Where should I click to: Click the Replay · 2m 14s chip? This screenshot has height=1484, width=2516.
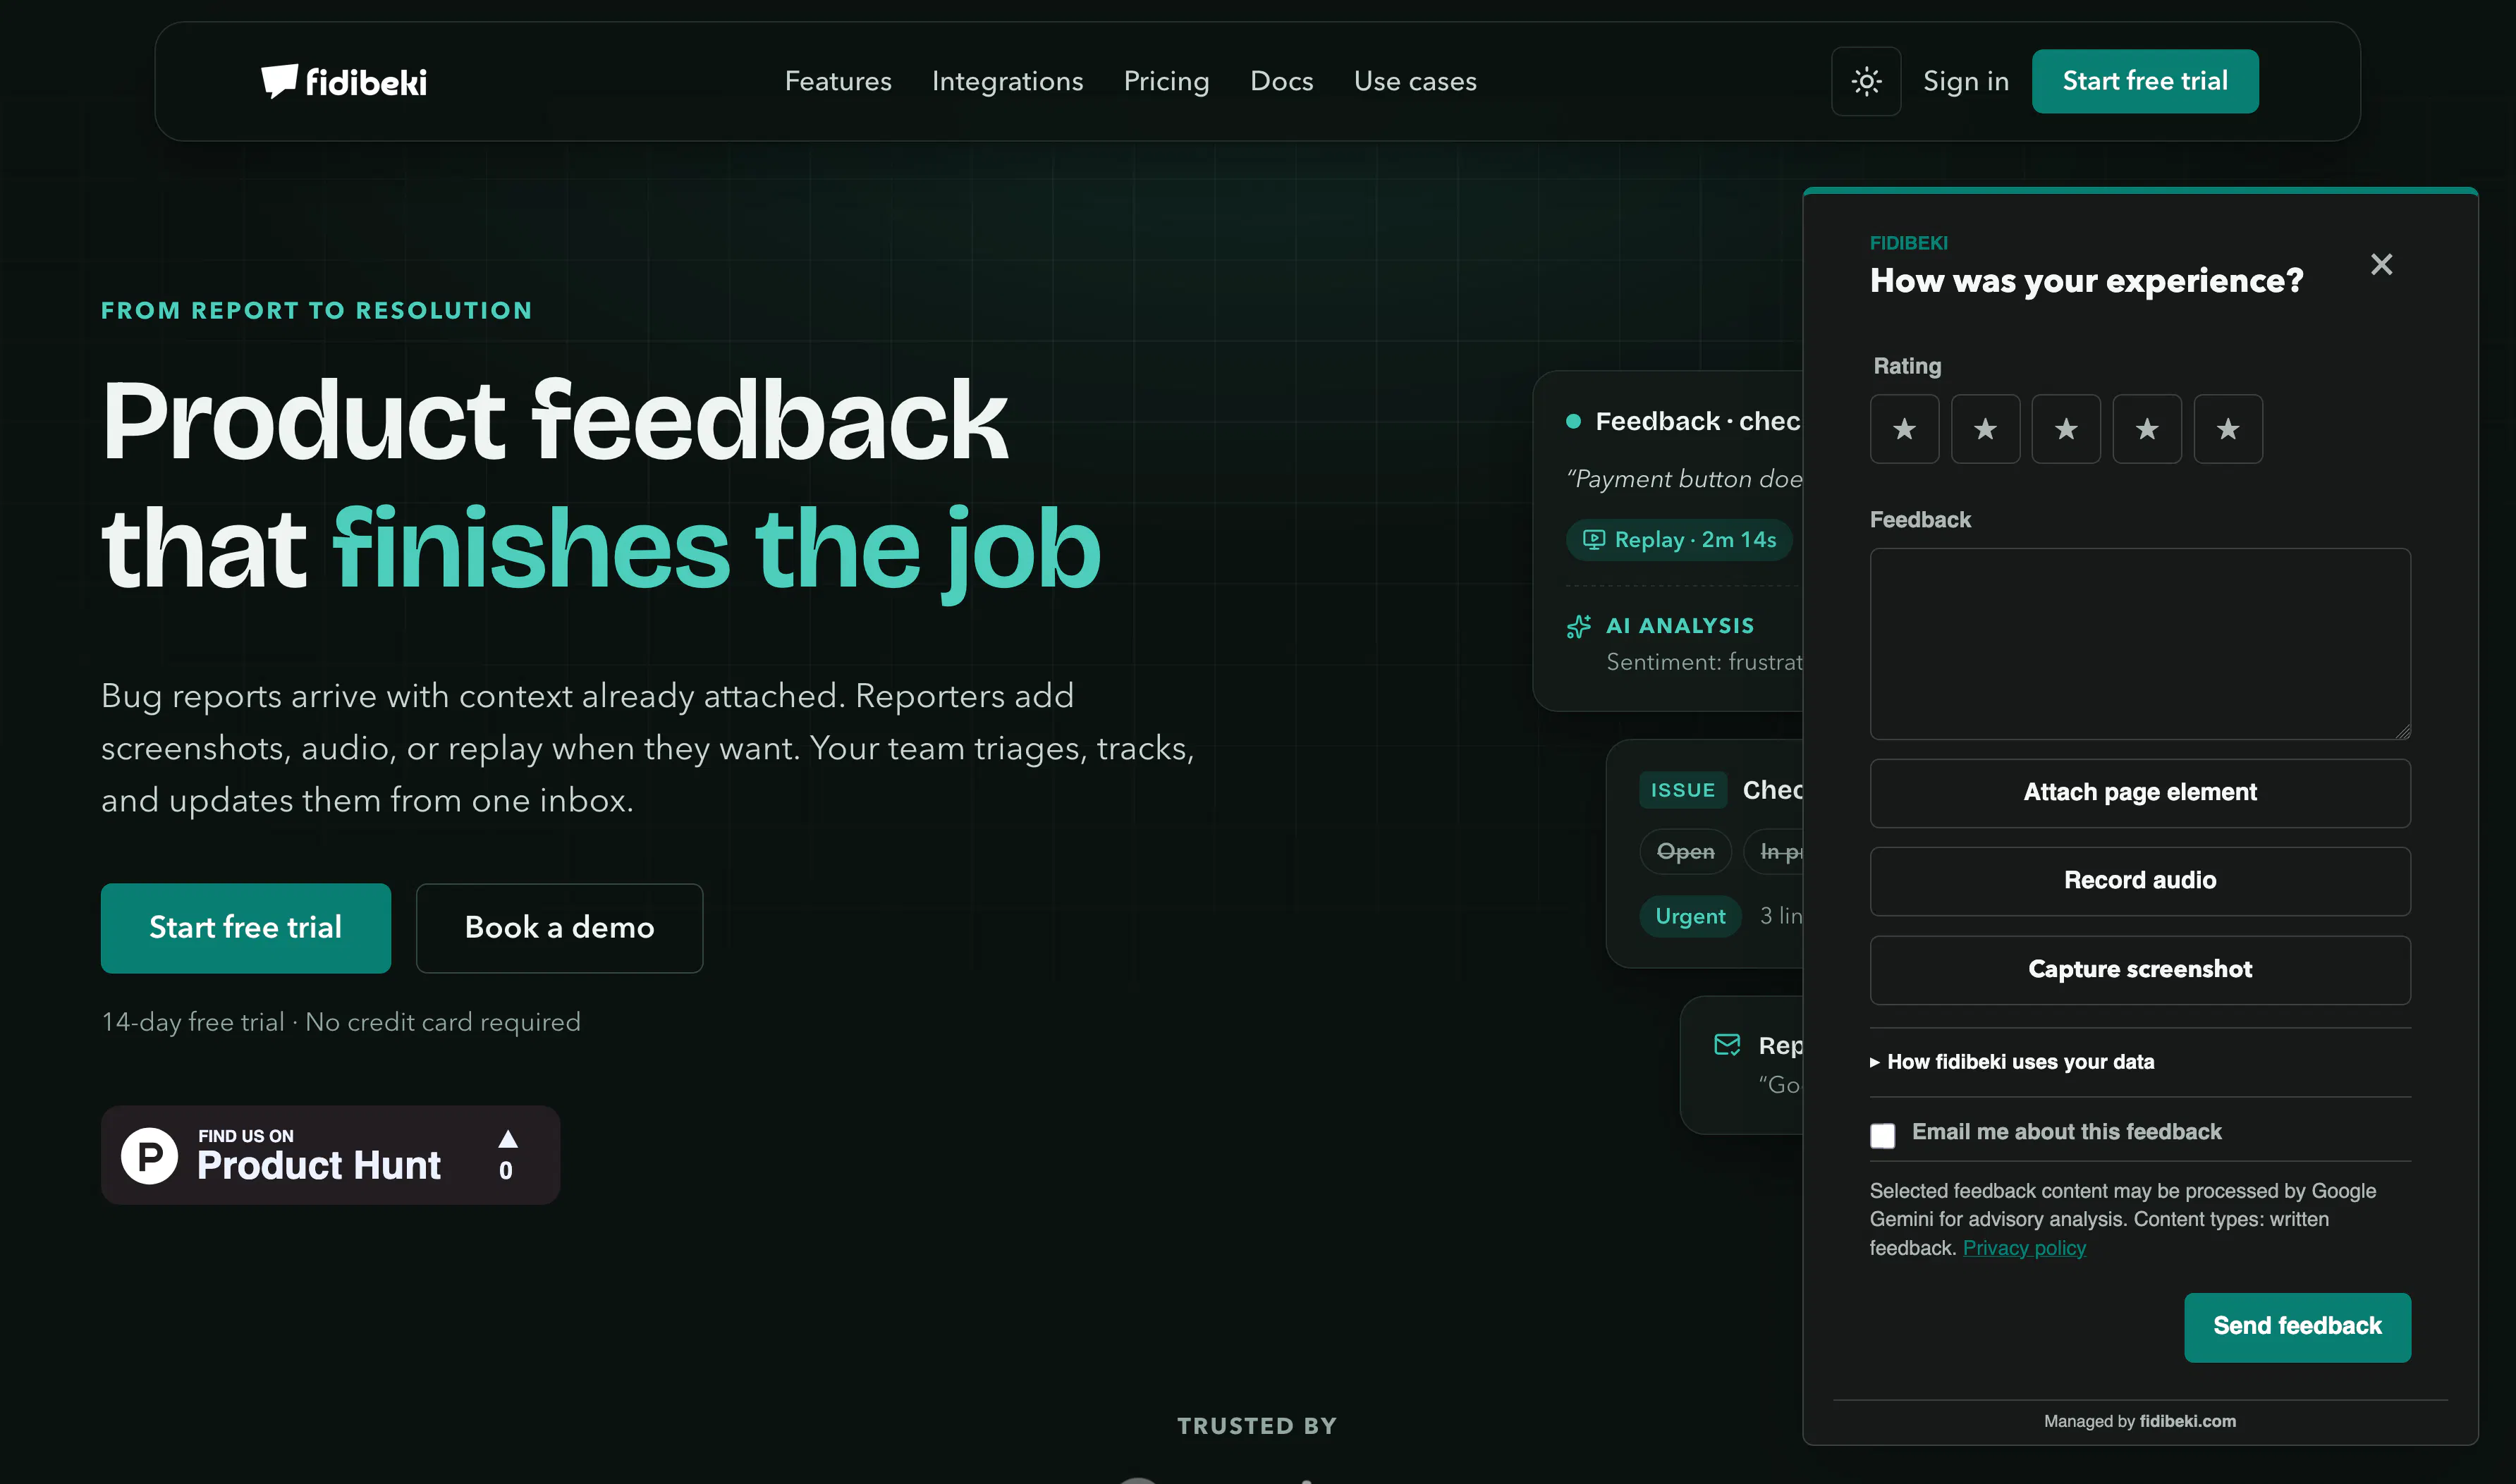pos(1679,540)
